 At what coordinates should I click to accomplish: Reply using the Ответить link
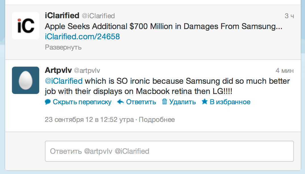[x=141, y=102]
